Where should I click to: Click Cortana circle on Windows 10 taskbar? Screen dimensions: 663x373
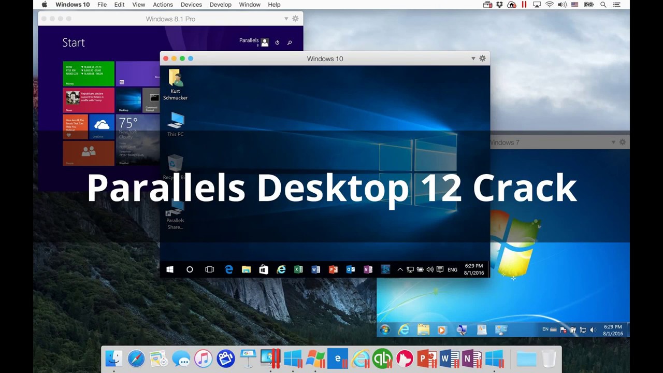pyautogui.click(x=190, y=269)
